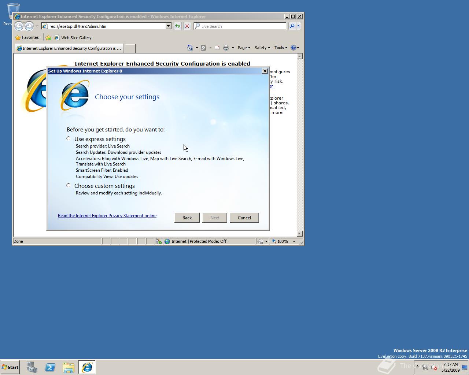Click the taskbar clock showing 7:17 AM
The height and width of the screenshot is (375, 469).
click(x=450, y=367)
